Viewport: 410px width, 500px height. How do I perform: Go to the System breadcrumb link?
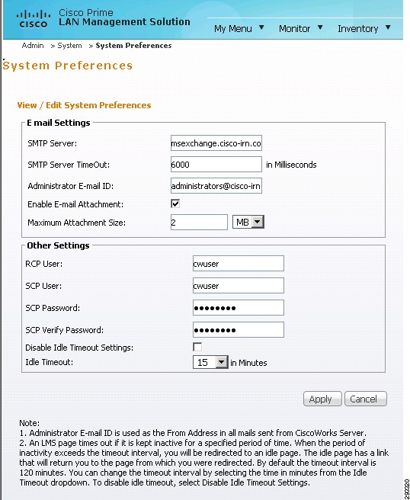69,46
